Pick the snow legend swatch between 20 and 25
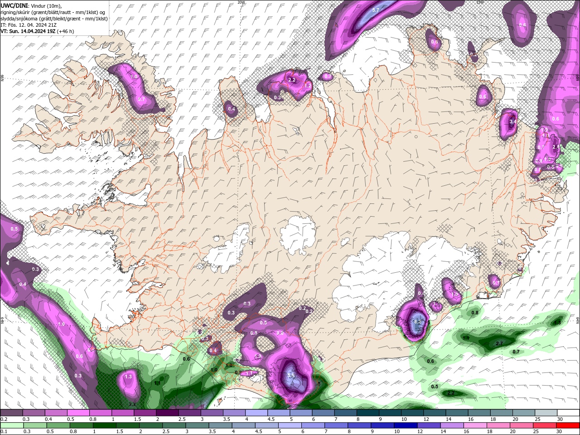Screen dimensions: 580x435 [524, 413]
